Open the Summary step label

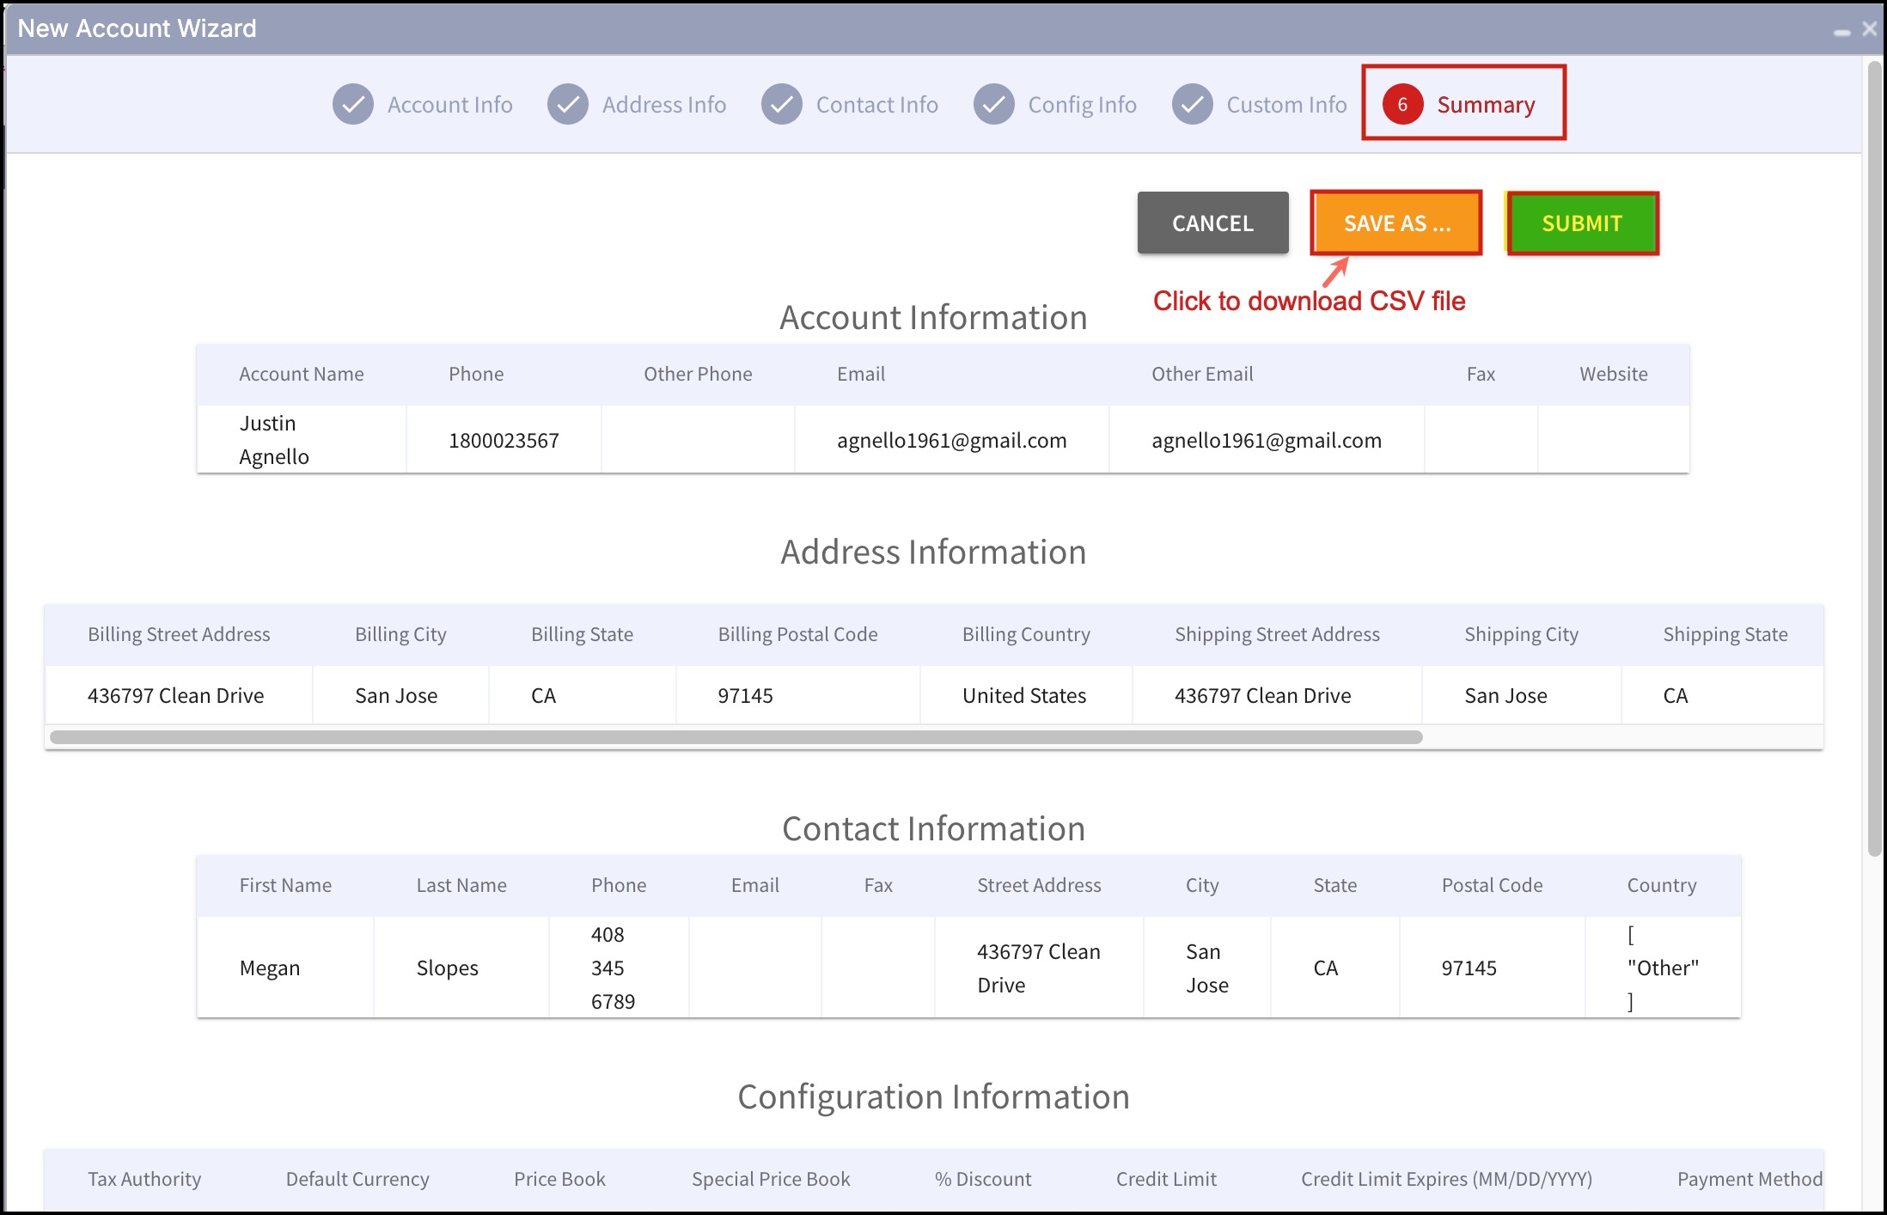coord(1486,105)
